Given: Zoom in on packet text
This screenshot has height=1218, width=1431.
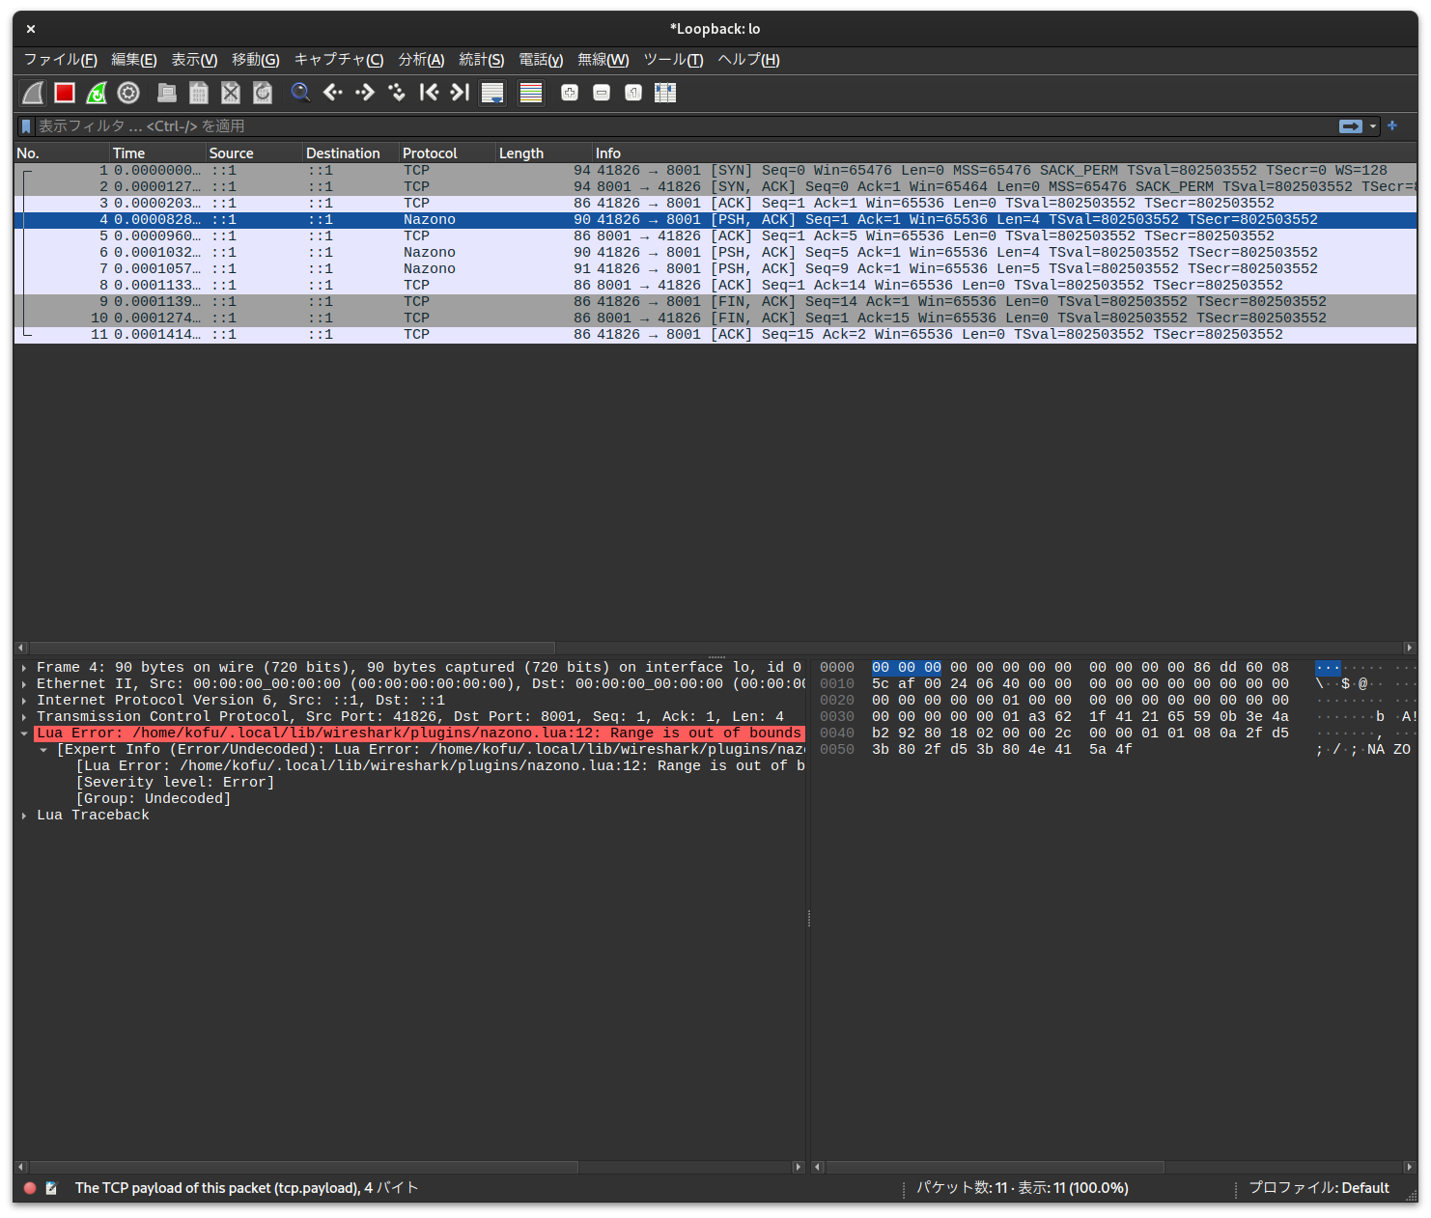Looking at the screenshot, I should click(570, 93).
